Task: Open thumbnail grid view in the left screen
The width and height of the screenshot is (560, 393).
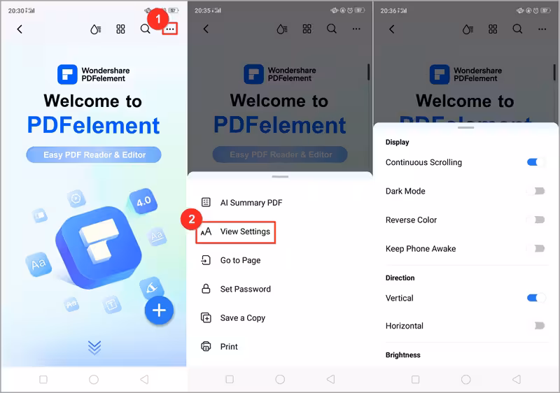Action: point(120,29)
